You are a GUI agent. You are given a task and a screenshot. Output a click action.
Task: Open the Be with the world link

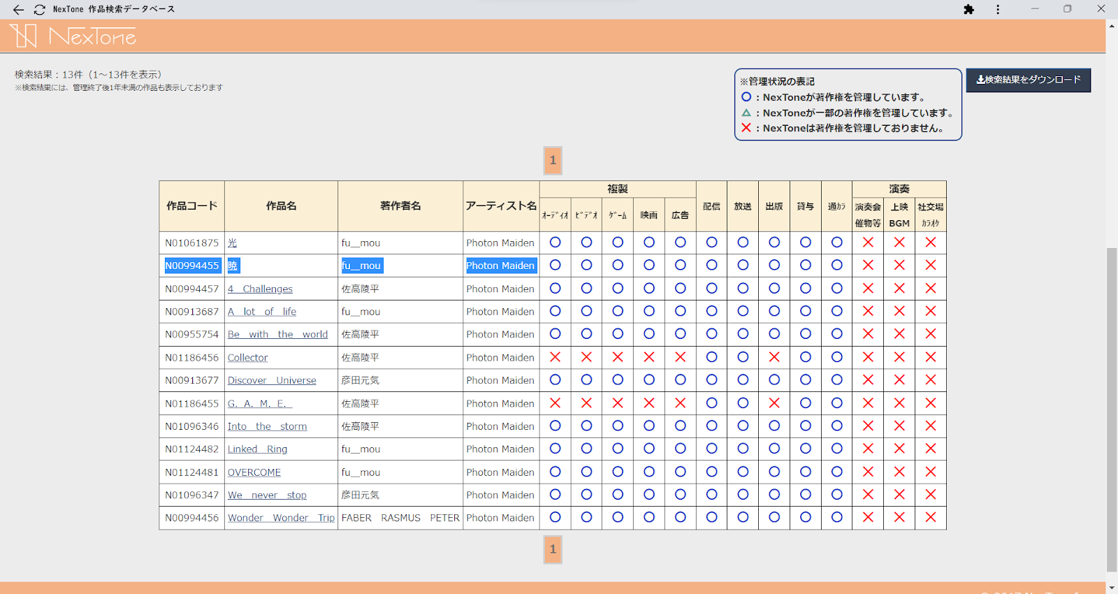pyautogui.click(x=277, y=334)
